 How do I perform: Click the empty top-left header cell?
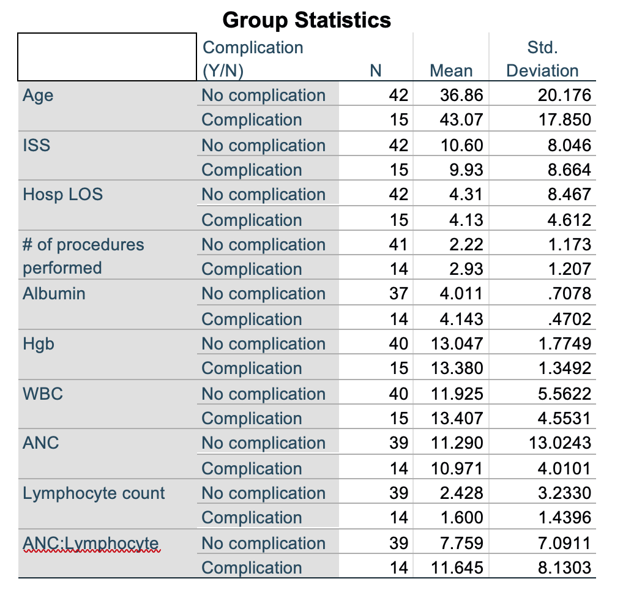point(106,56)
